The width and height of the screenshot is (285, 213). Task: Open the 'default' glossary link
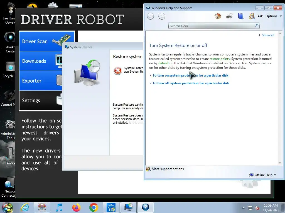[163, 63]
